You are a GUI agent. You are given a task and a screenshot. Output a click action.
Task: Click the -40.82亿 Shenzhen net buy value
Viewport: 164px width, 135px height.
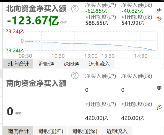(x=132, y=11)
